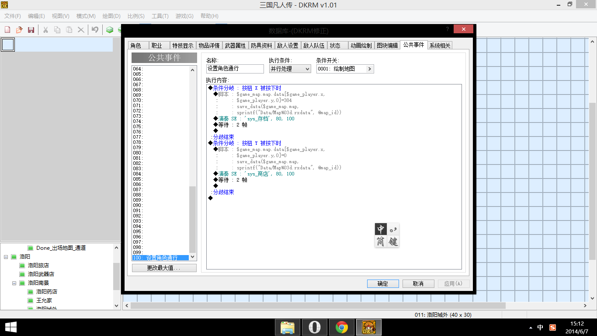Select event 100: 设置角色通行 in list
597x336 pixels.
coord(160,258)
